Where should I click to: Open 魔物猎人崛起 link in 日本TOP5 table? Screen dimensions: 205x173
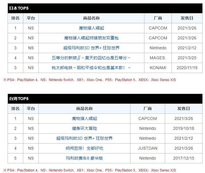pos(91,28)
